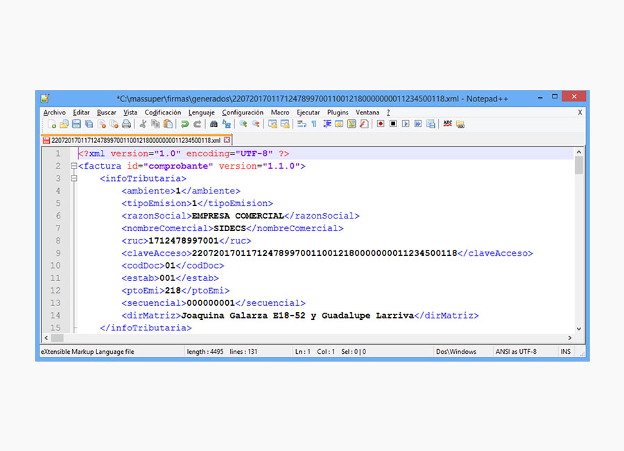Open the Plugins menu
Viewport: 624px width, 451px height.
click(x=338, y=112)
